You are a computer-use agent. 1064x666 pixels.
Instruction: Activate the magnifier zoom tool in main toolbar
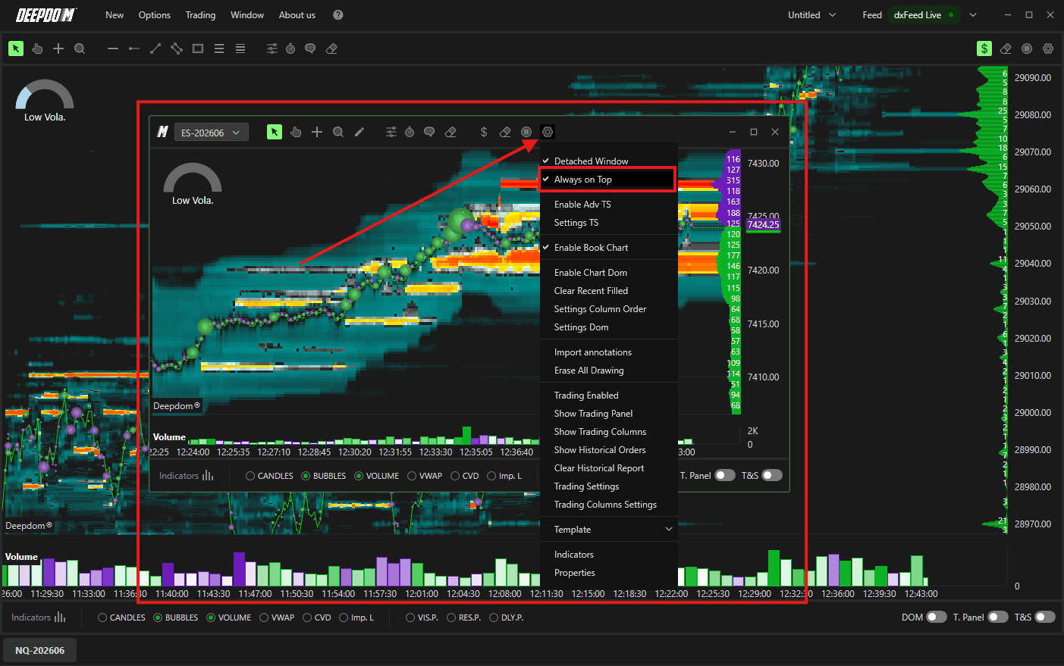click(x=80, y=48)
